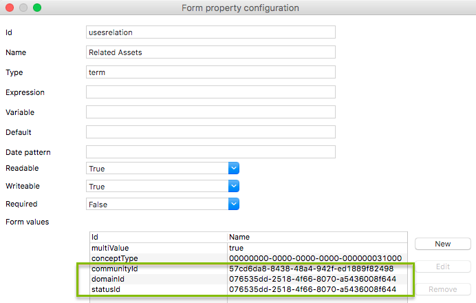Image resolution: width=476 pixels, height=303 pixels.
Task: Focus the Variable input field
Action: coord(210,112)
